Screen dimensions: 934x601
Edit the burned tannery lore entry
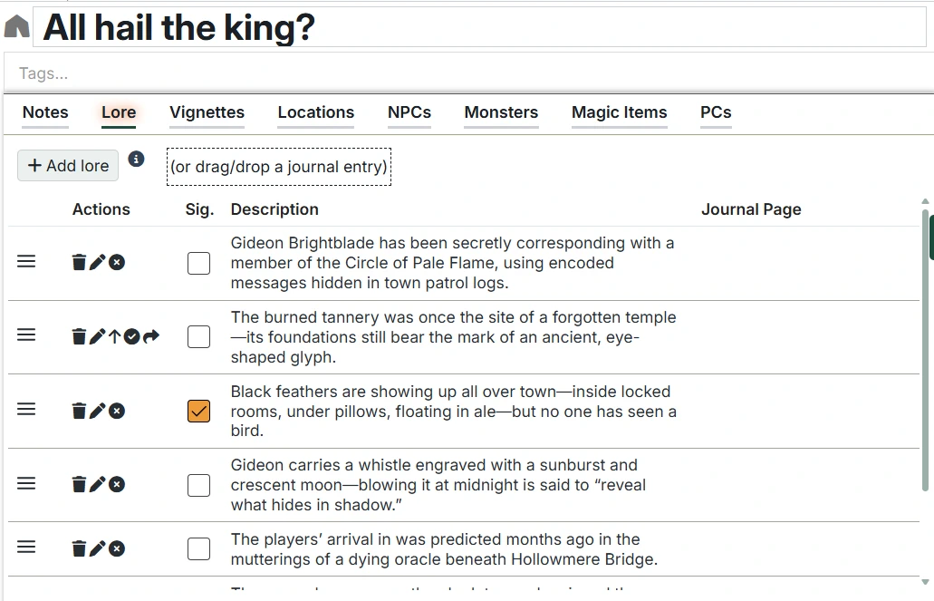pyautogui.click(x=97, y=337)
